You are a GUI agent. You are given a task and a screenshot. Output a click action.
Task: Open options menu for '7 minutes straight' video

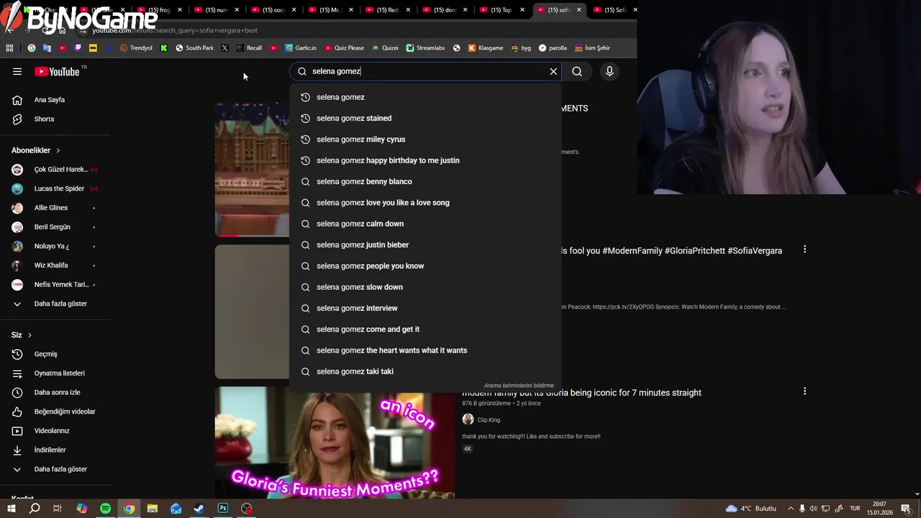(x=804, y=391)
